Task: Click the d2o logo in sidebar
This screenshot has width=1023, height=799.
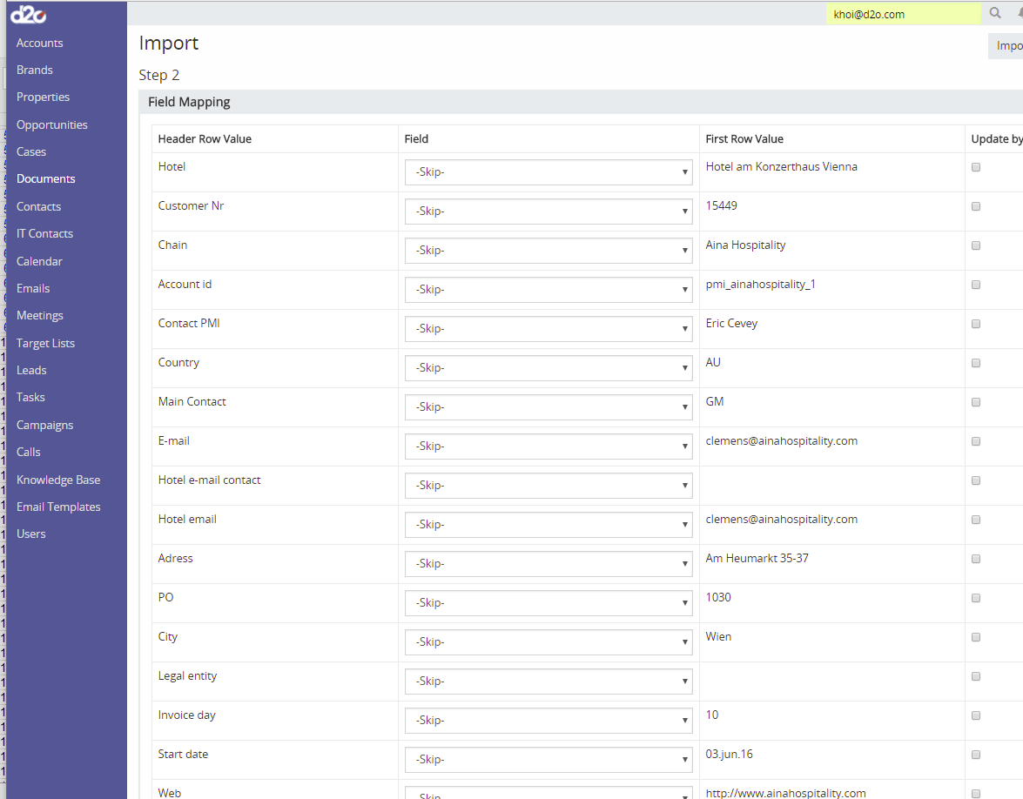Action: click(29, 15)
